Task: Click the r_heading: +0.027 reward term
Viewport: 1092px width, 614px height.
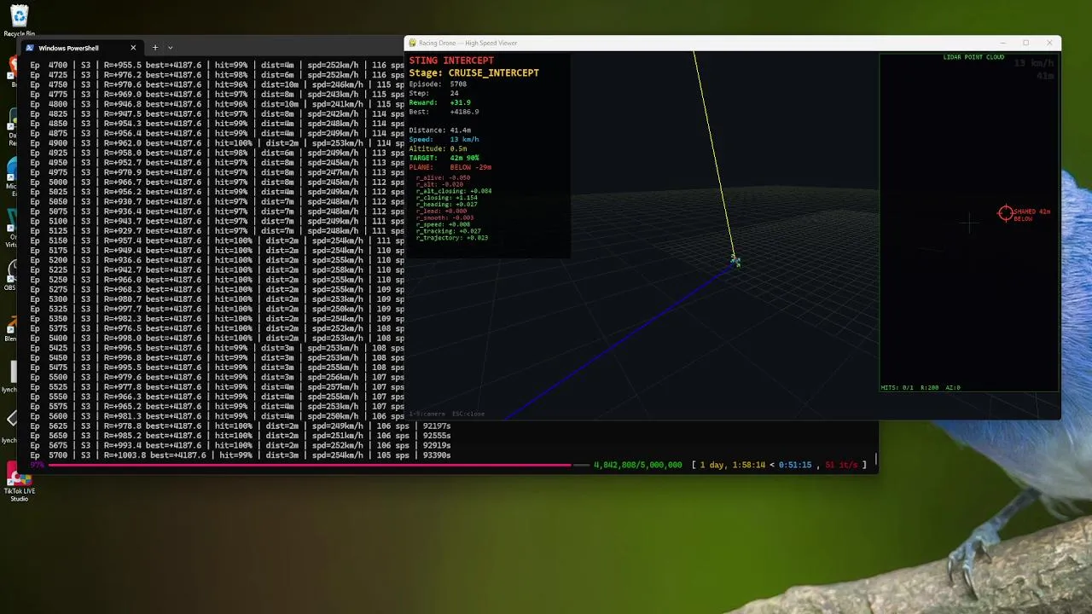Action: tap(447, 205)
